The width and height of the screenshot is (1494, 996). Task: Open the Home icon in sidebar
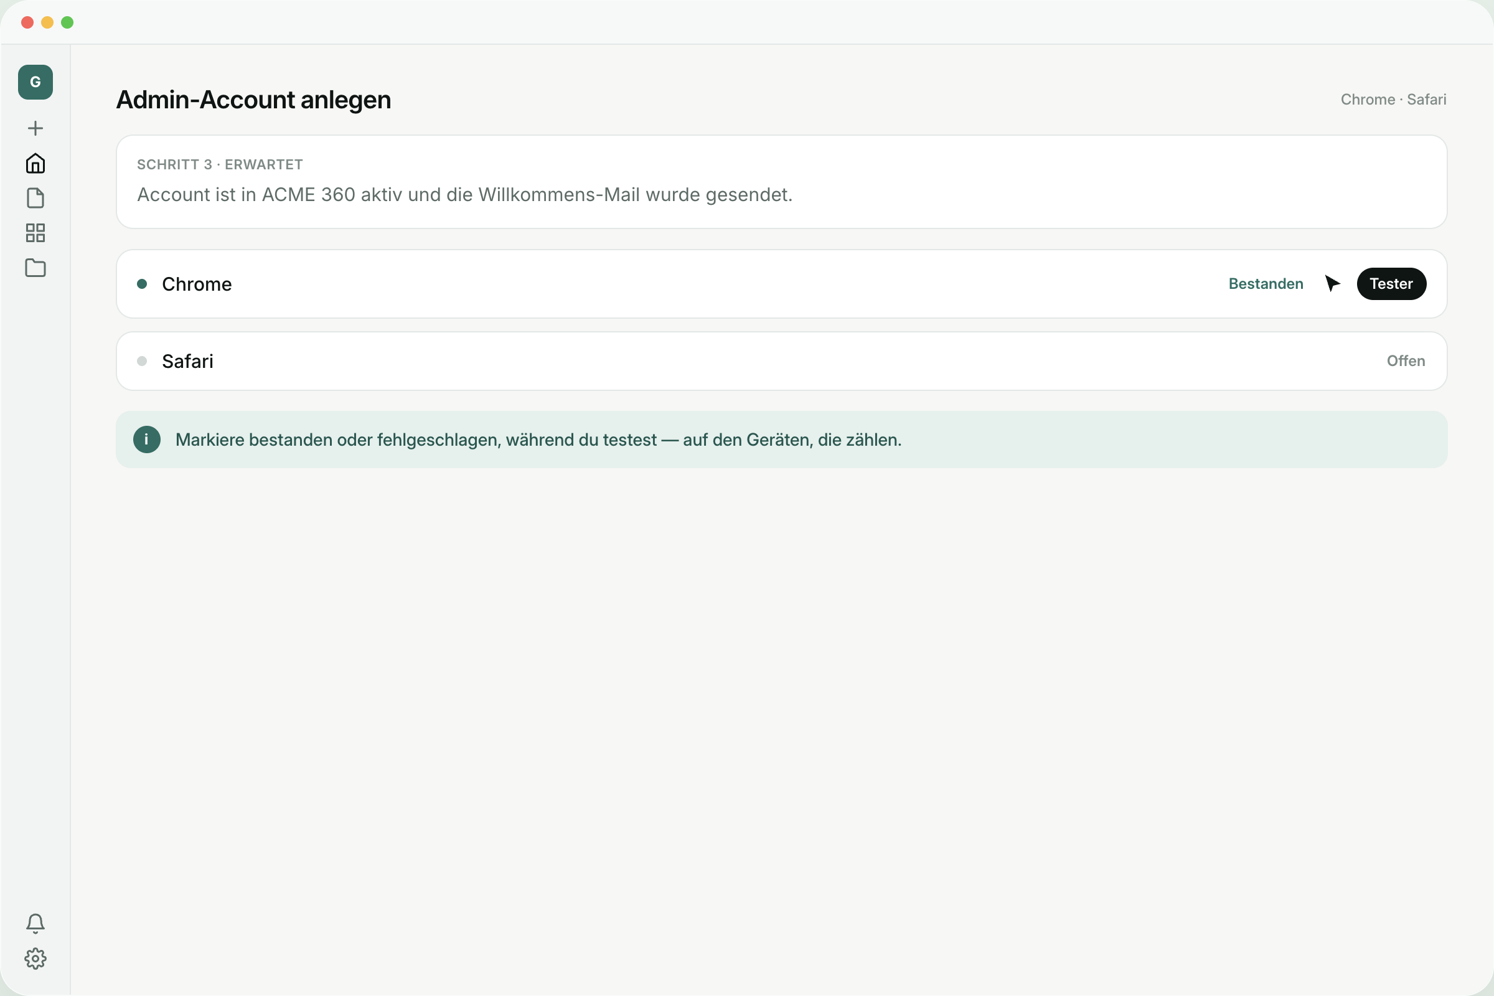point(35,163)
